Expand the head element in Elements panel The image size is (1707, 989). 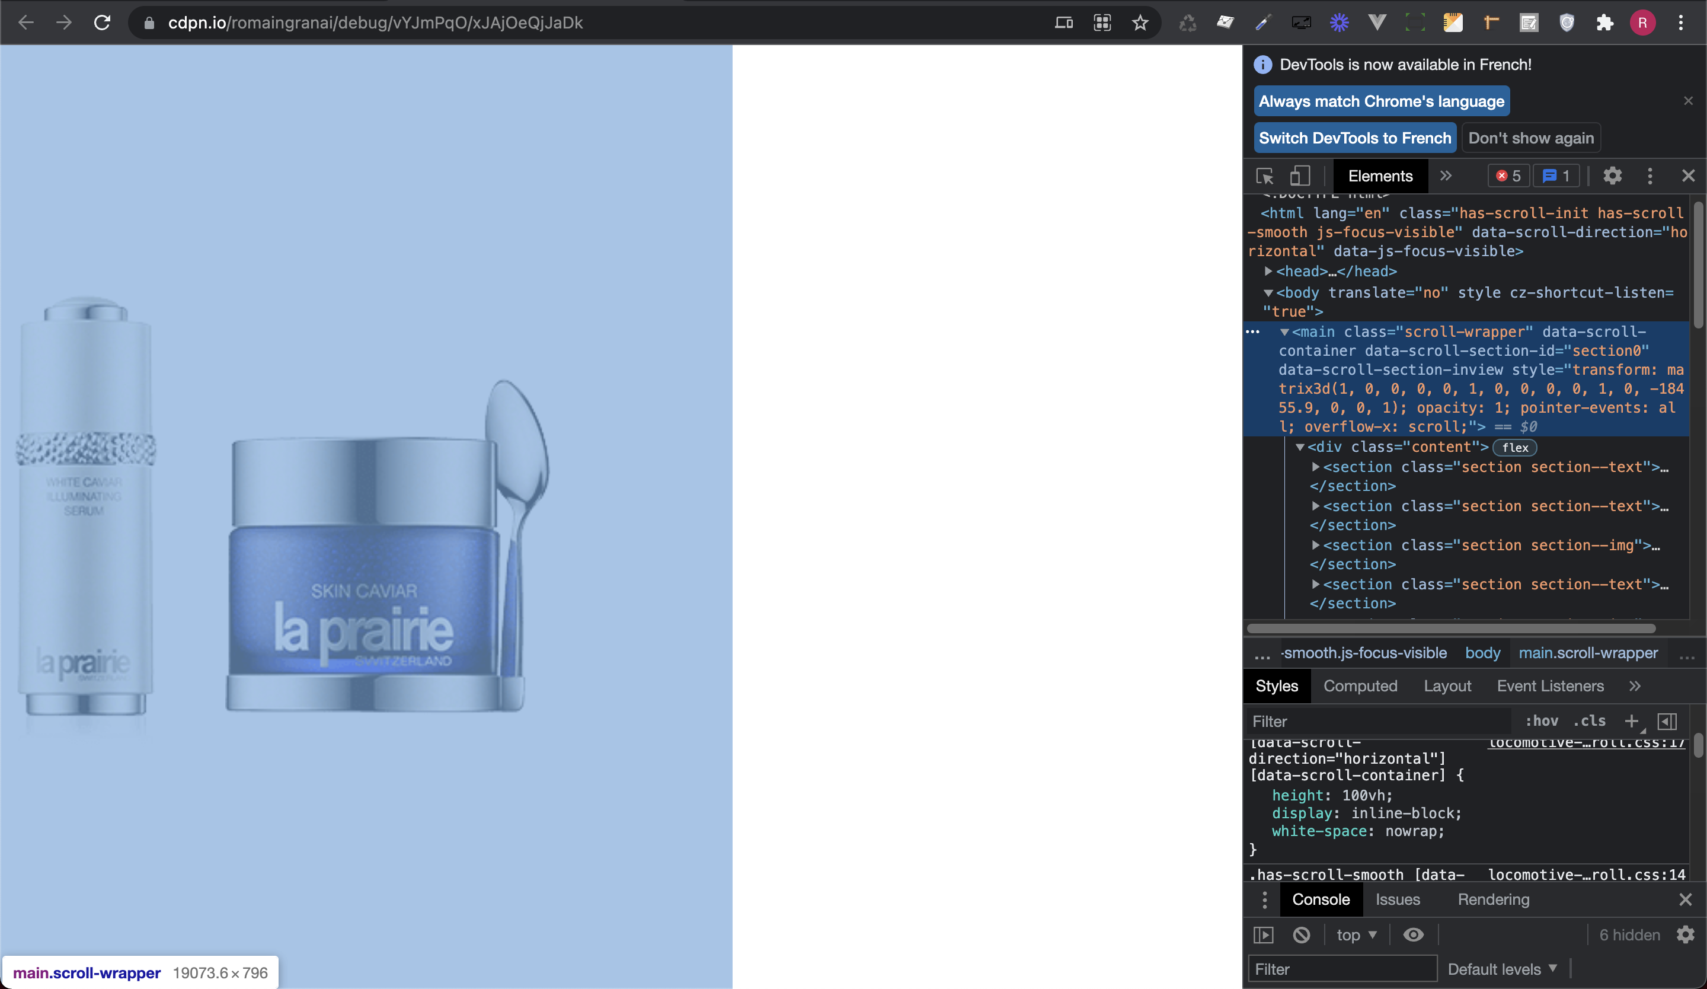[1268, 271]
